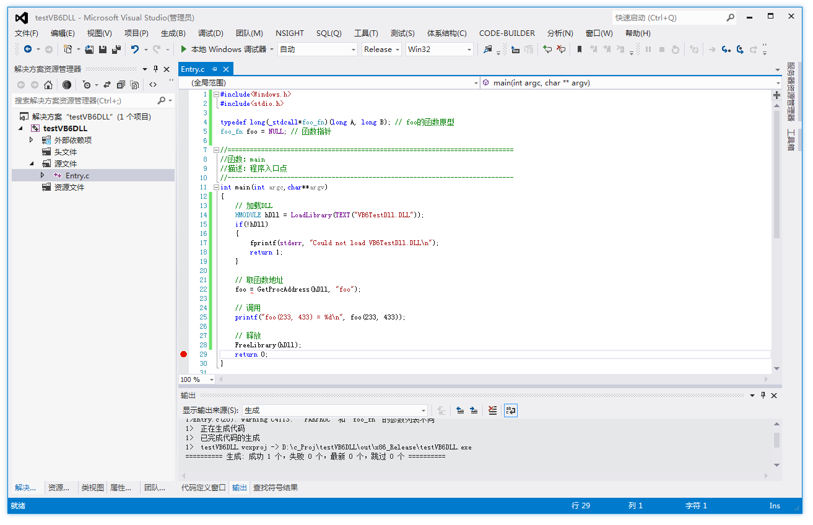Open the 生成(B) menu
Viewport: 813px width, 525px height.
click(x=173, y=33)
